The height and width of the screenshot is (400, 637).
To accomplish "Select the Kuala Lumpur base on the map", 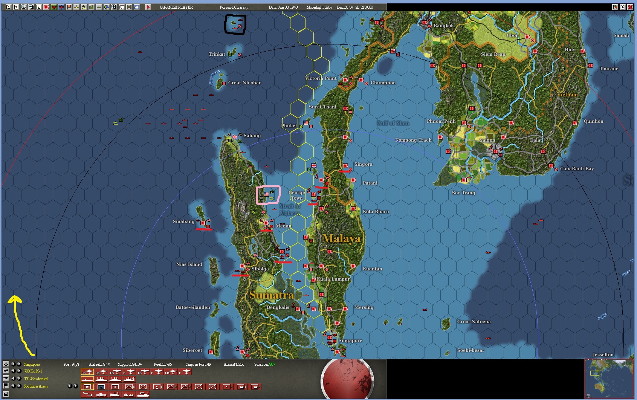I will click(314, 280).
